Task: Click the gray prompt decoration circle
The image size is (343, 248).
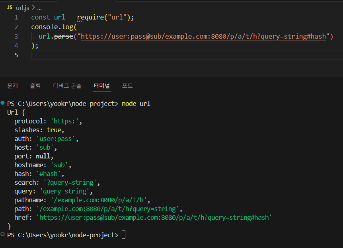Action: (3, 234)
